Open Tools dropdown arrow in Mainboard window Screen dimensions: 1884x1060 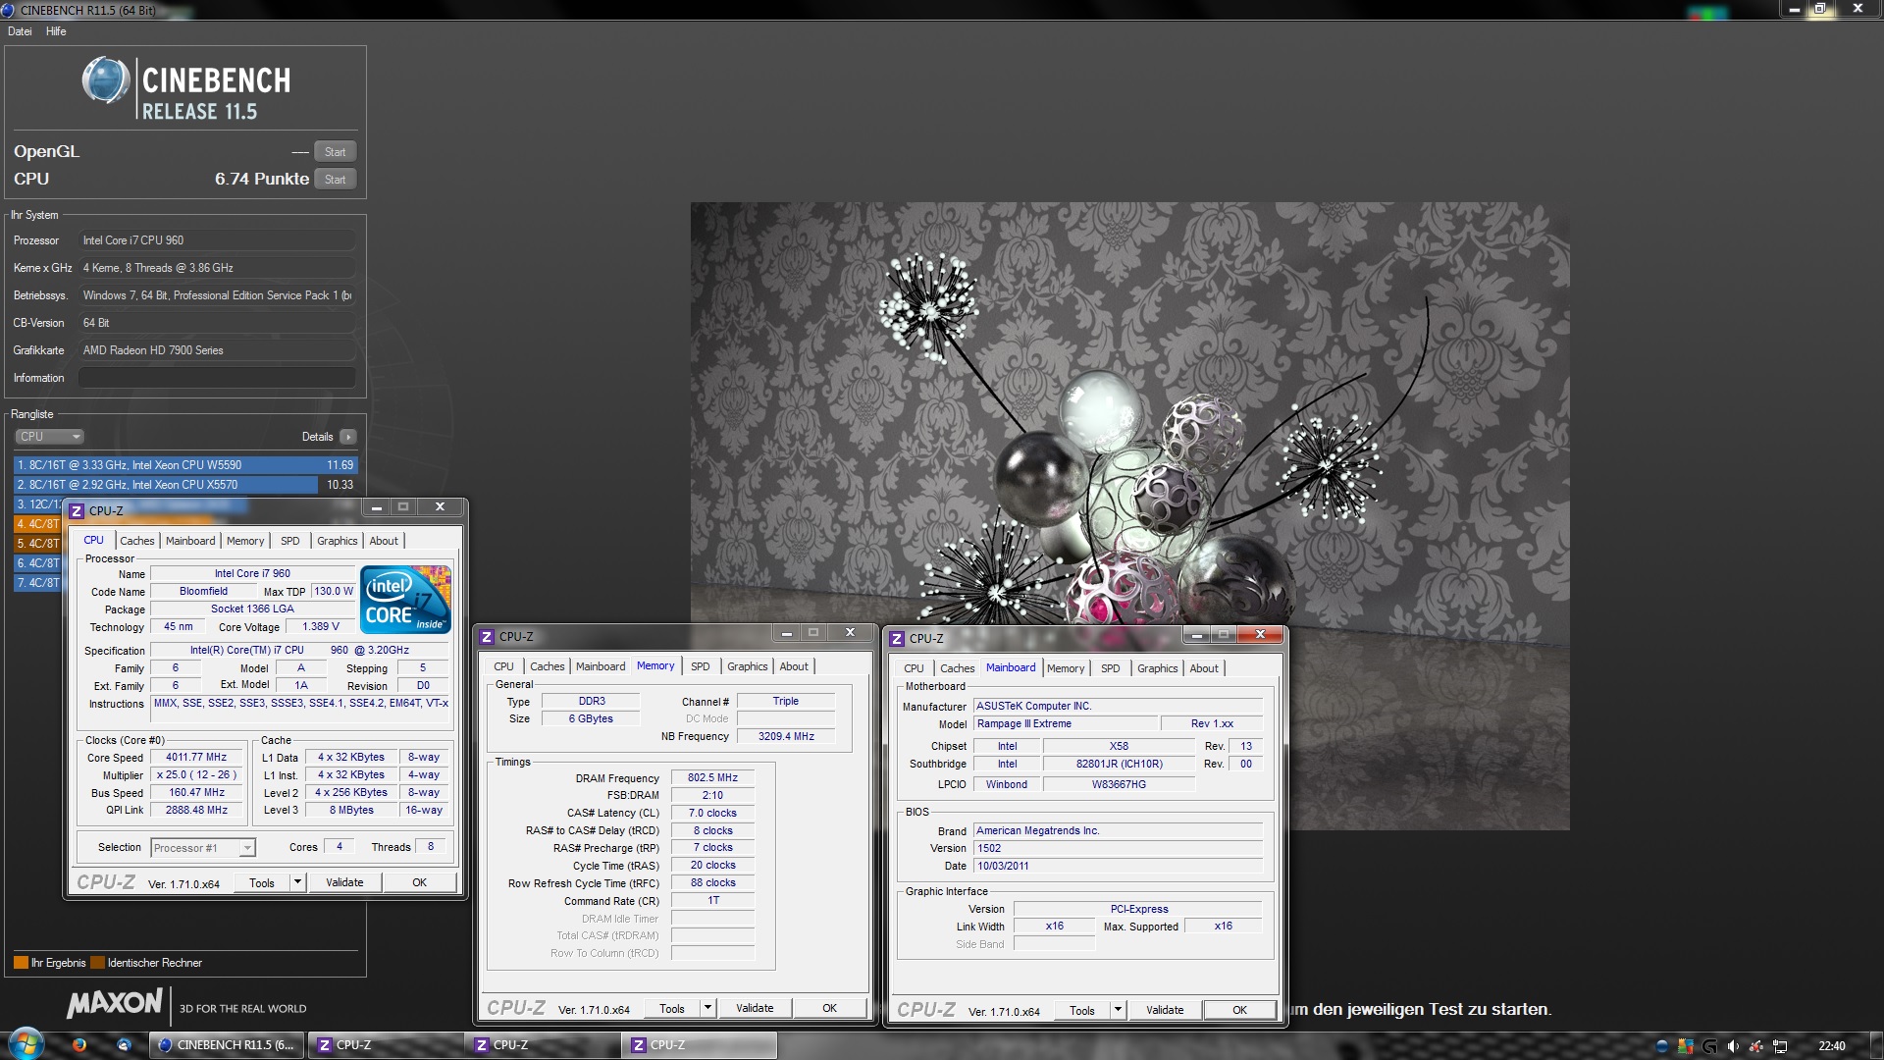coord(1118,1010)
